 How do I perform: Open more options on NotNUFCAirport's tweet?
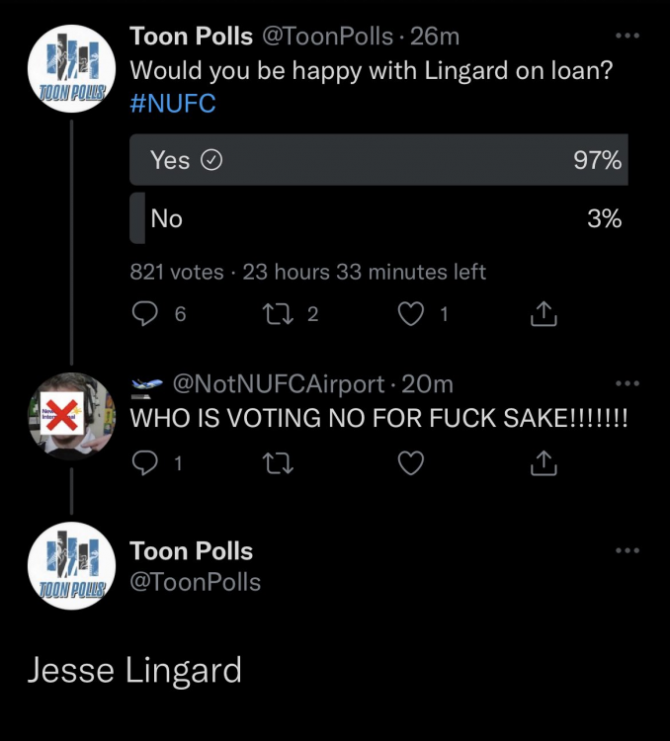pos(628,383)
